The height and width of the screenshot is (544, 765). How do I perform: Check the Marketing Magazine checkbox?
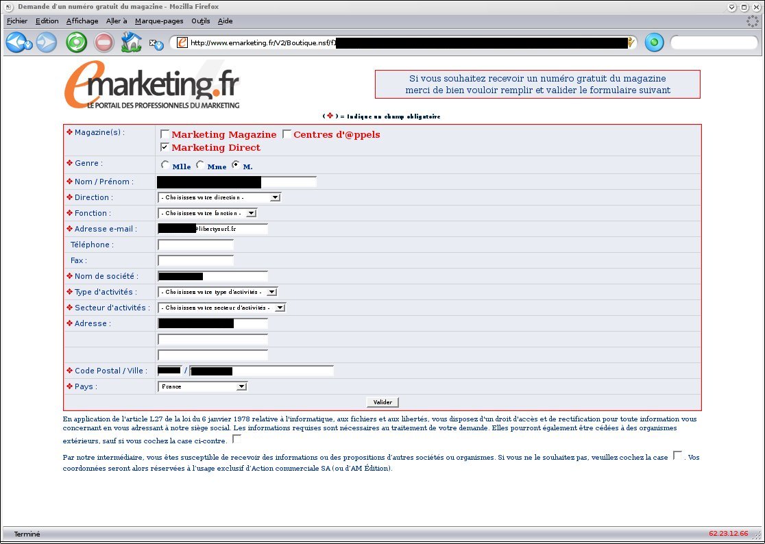pos(165,134)
